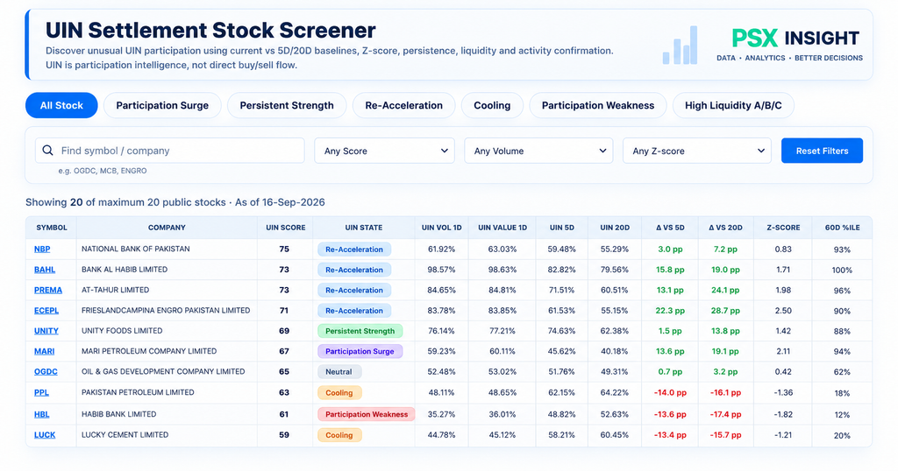The height and width of the screenshot is (471, 898).
Task: Click HBL's Participation Weakness badge
Action: pyautogui.click(x=367, y=414)
